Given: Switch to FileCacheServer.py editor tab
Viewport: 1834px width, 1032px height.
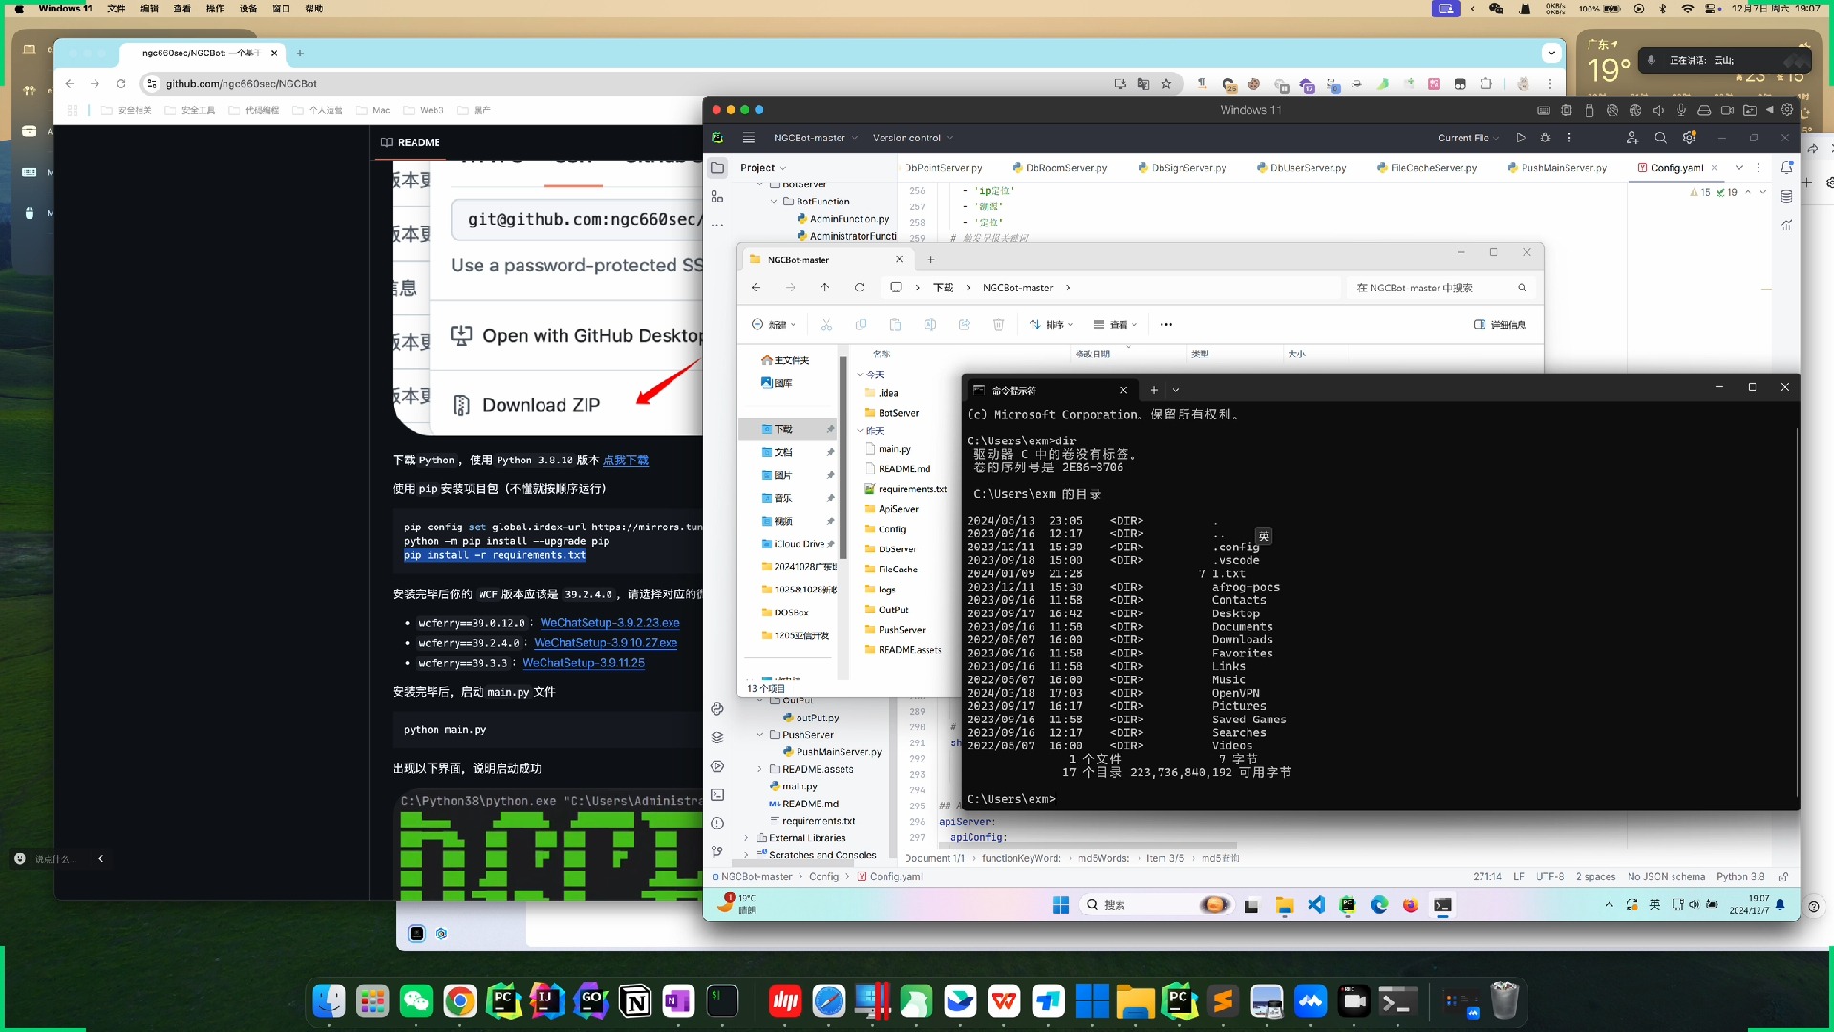Looking at the screenshot, I should pyautogui.click(x=1426, y=168).
